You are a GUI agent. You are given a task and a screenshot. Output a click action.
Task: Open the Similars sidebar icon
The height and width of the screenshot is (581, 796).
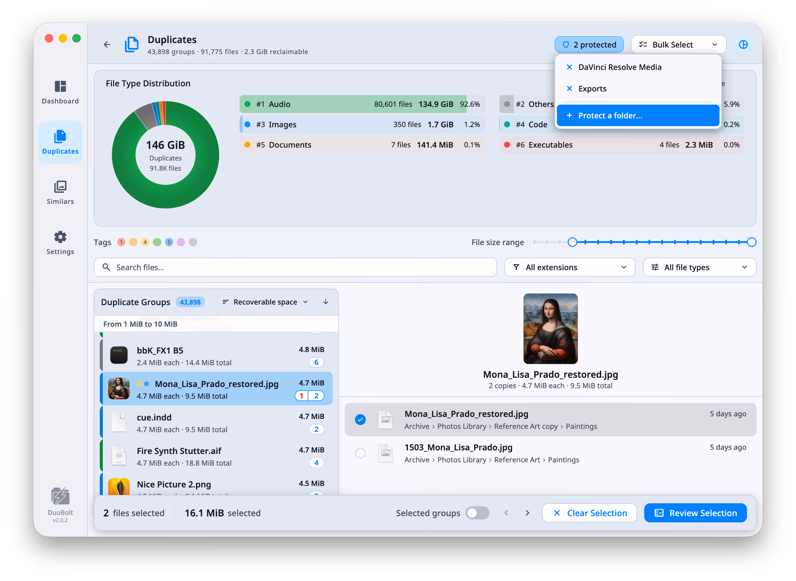coord(60,187)
